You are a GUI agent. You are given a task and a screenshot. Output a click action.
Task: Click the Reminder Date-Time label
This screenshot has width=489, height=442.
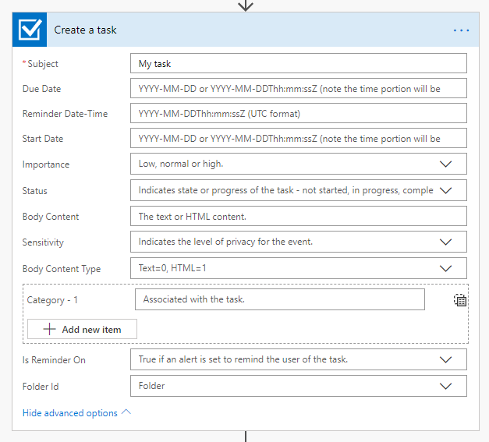point(65,114)
